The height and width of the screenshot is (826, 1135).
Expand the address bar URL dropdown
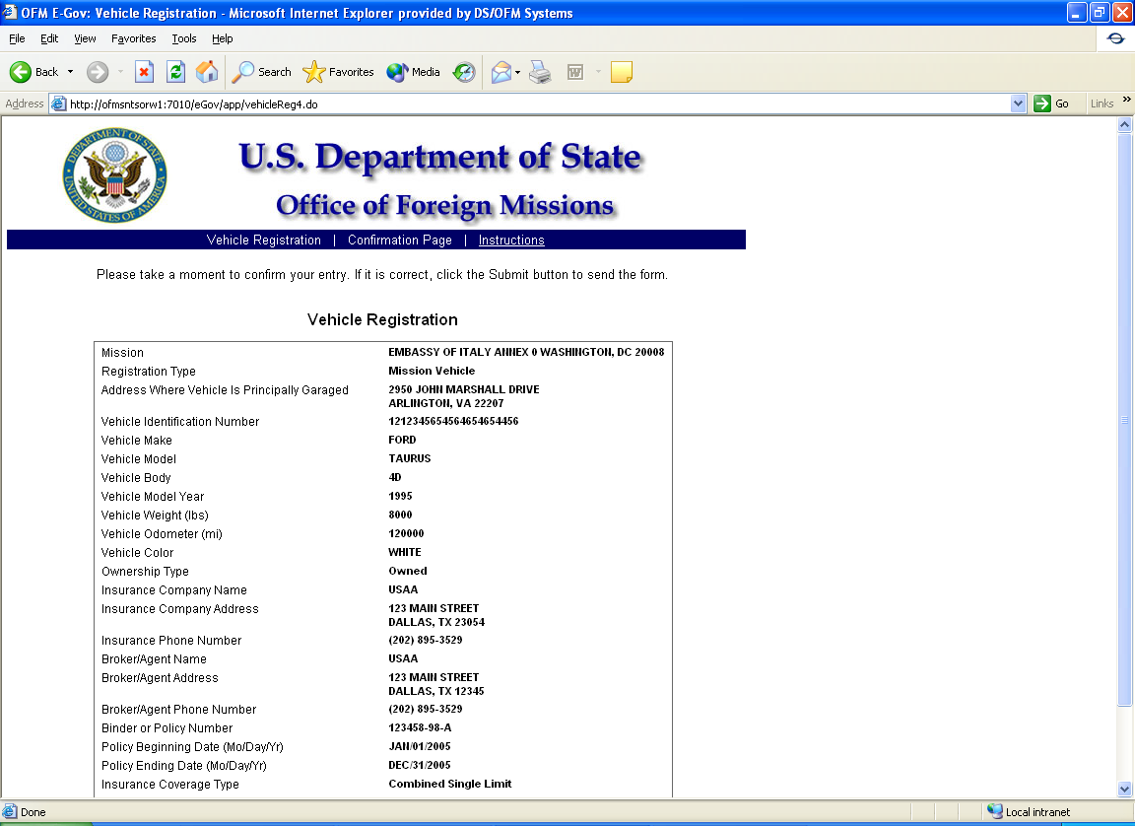[x=1019, y=103]
